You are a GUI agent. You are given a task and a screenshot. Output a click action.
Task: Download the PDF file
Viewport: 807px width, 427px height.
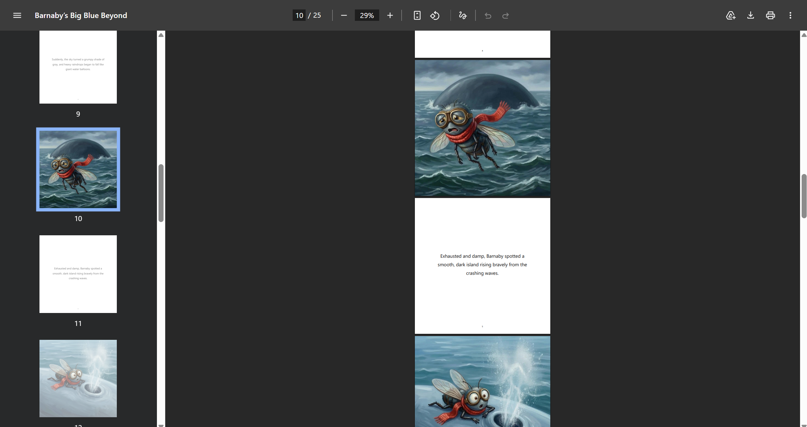(x=750, y=15)
